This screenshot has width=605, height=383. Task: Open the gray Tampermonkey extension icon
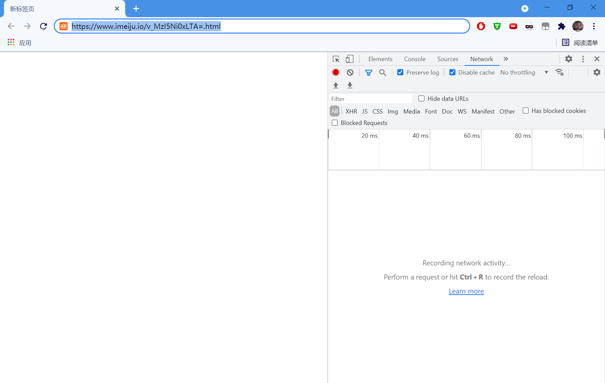[546, 26]
